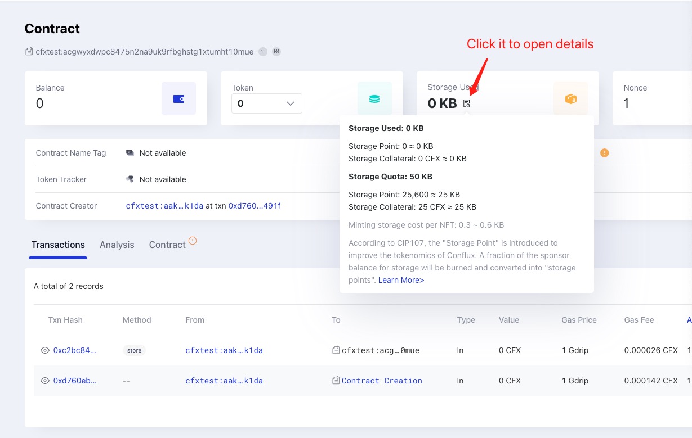Follow the Learn More link
Viewport: 692px width, 438px height.
(x=401, y=280)
